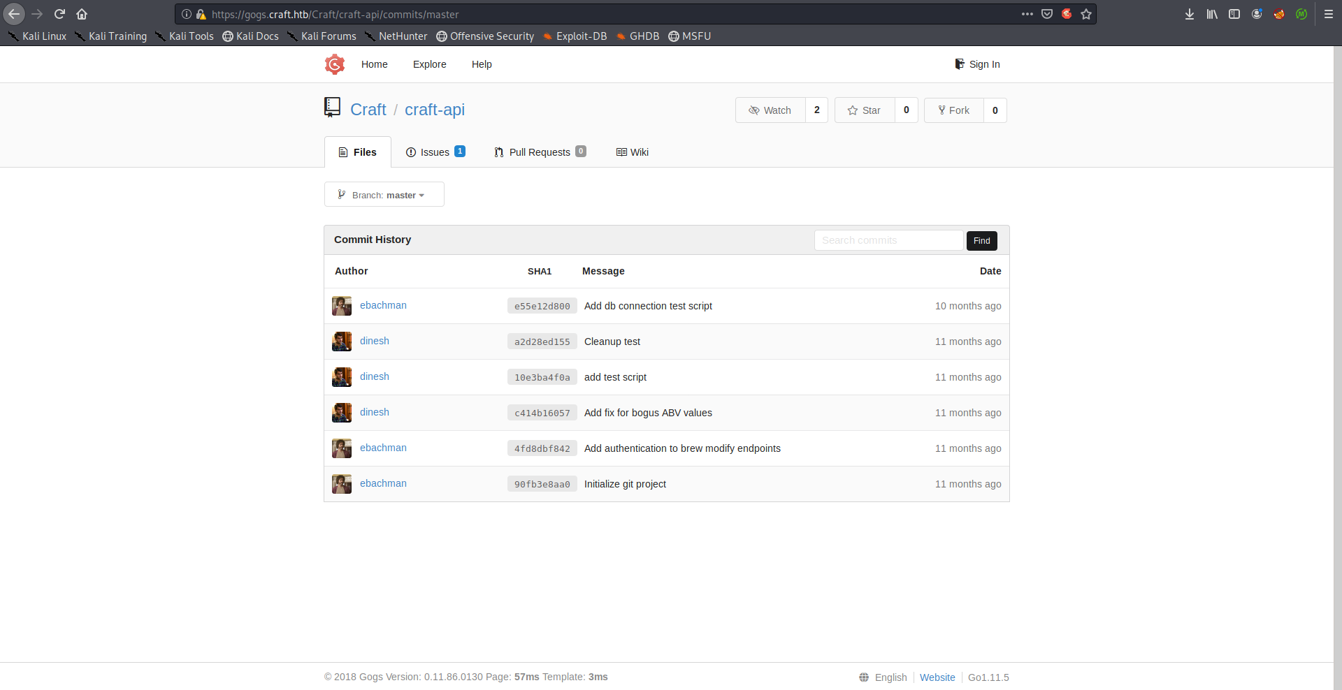Expand the Branch: master dropdown
1342x690 pixels.
(384, 195)
